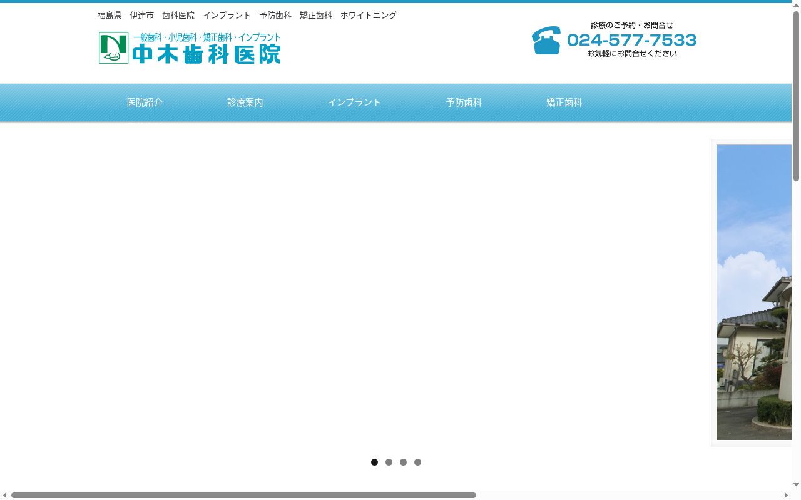801x500 pixels.
Task: Click the clinic building slide photo
Action: point(754,292)
